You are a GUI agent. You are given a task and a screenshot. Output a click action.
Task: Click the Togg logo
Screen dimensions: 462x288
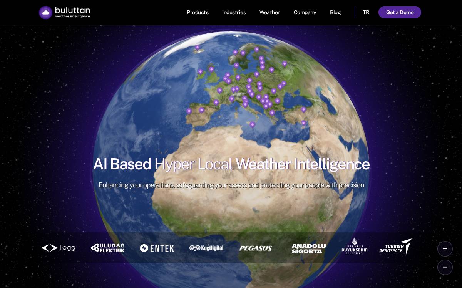coord(58,248)
